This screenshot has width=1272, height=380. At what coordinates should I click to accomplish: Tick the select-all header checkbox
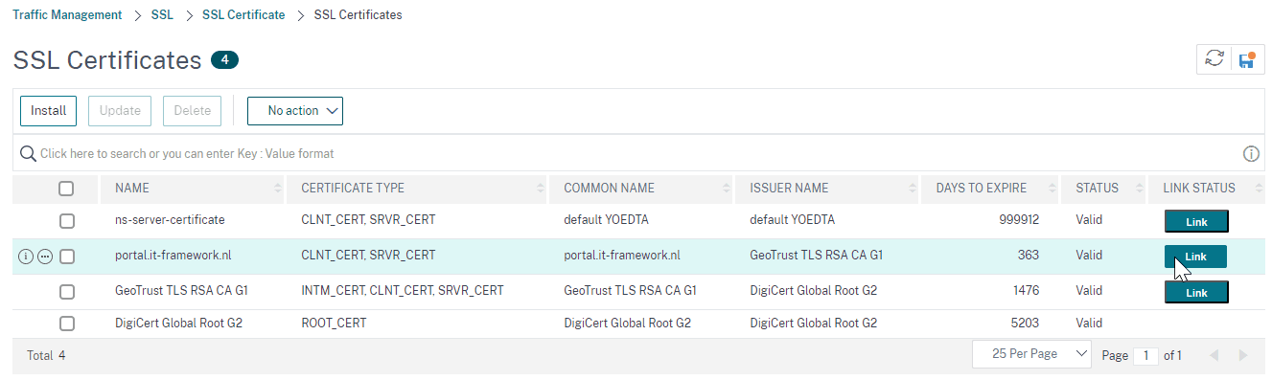[66, 189]
